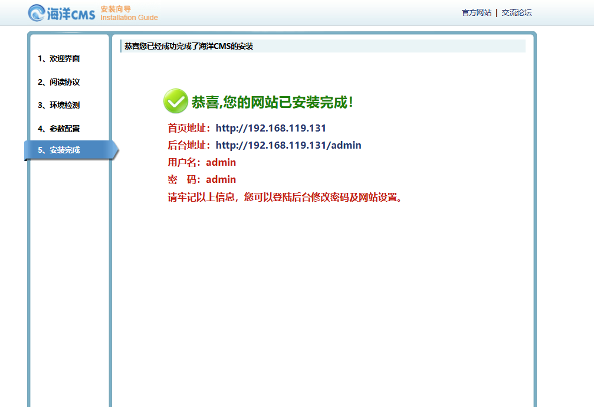
Task: Click the green checkmark success icon
Action: click(175, 101)
